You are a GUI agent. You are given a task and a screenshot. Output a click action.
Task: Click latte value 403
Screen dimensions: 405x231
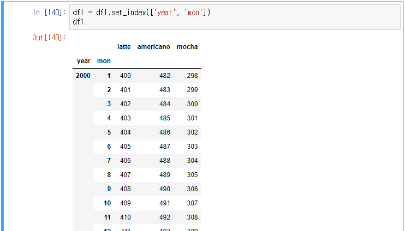coord(126,118)
